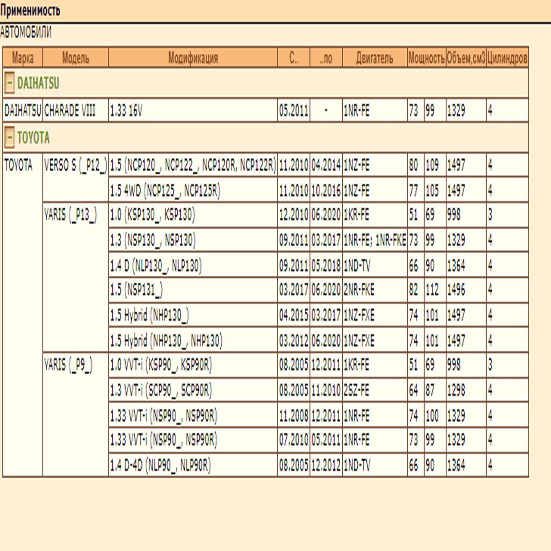Screen dimensions: 551x551
Task: Click the DAIHATSU group heading
Action: pos(38,83)
